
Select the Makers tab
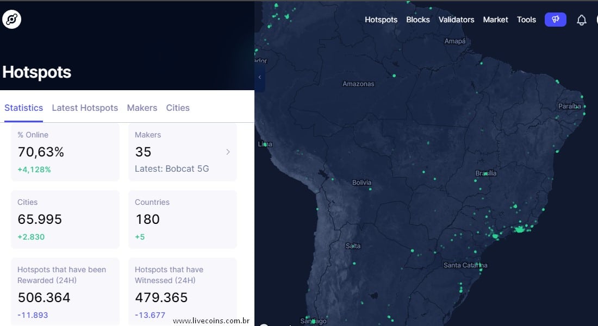pyautogui.click(x=142, y=108)
